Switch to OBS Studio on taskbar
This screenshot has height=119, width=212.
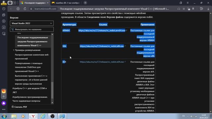53,116
